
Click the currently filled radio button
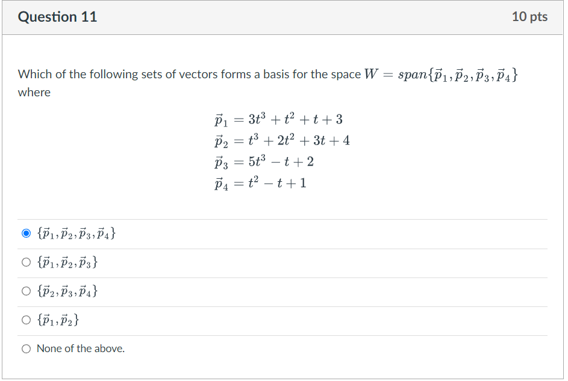click(x=26, y=233)
